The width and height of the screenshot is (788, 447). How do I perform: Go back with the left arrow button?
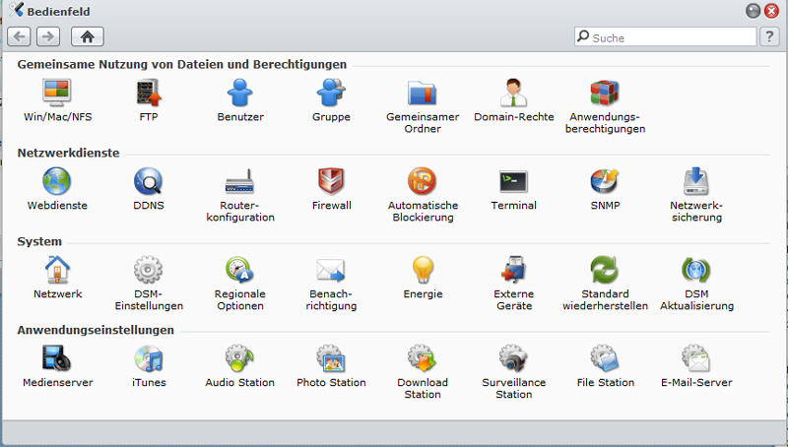(19, 36)
